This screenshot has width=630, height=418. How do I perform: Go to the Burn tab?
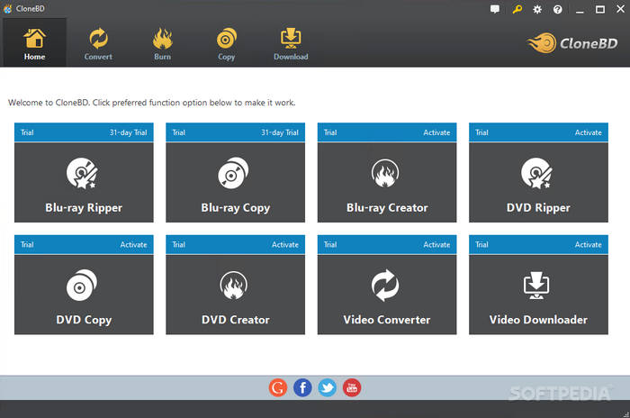[x=162, y=43]
